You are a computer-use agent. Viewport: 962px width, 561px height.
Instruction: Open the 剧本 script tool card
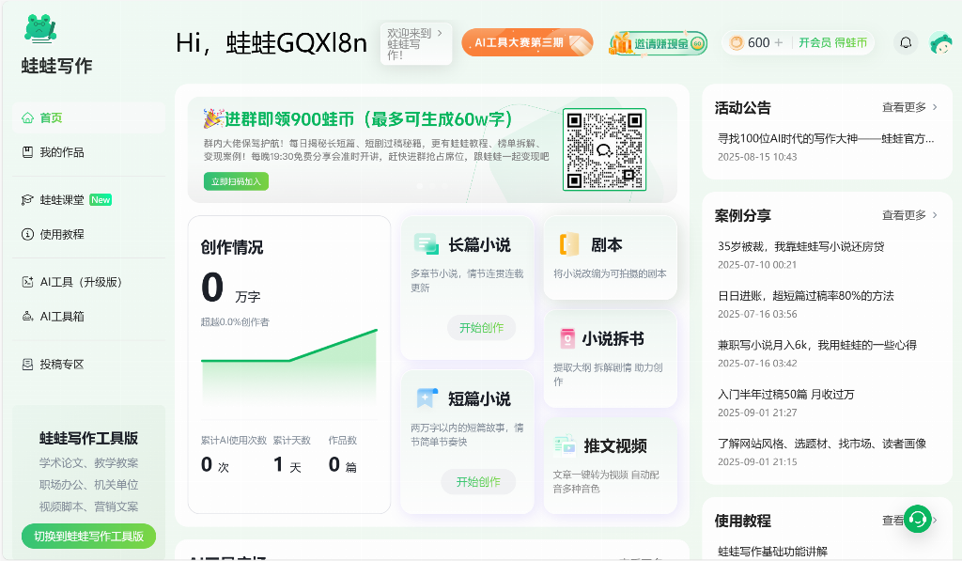(610, 257)
